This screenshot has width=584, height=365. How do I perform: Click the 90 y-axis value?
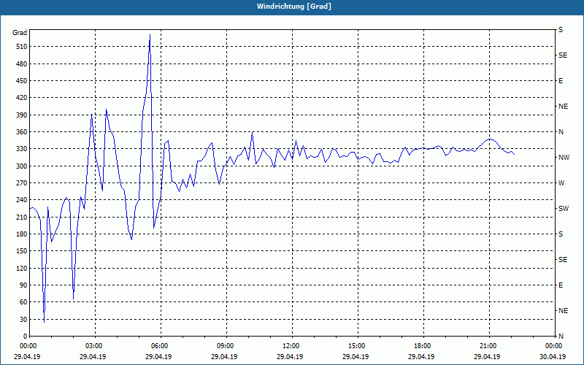pyautogui.click(x=23, y=285)
